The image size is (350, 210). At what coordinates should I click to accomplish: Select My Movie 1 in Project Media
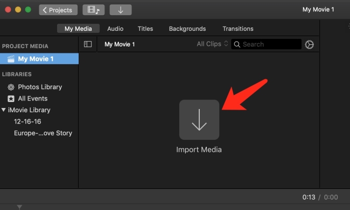click(x=39, y=59)
